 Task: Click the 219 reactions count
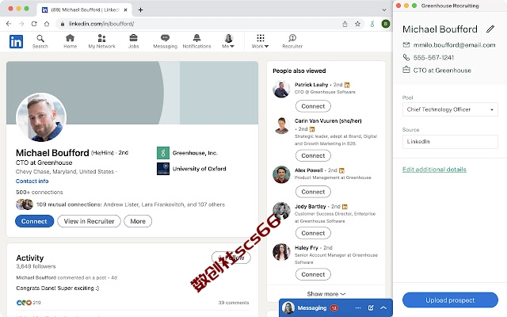pyautogui.click(x=36, y=303)
